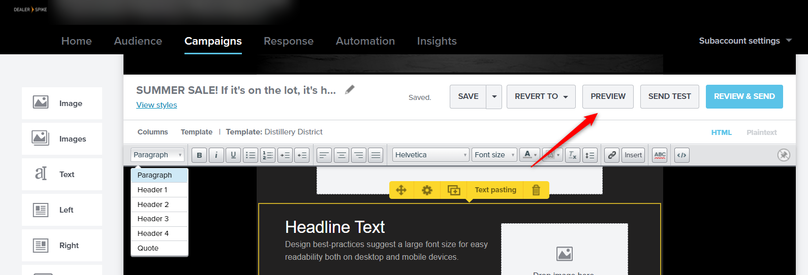Open the HTML source code view
808x275 pixels.
682,155
